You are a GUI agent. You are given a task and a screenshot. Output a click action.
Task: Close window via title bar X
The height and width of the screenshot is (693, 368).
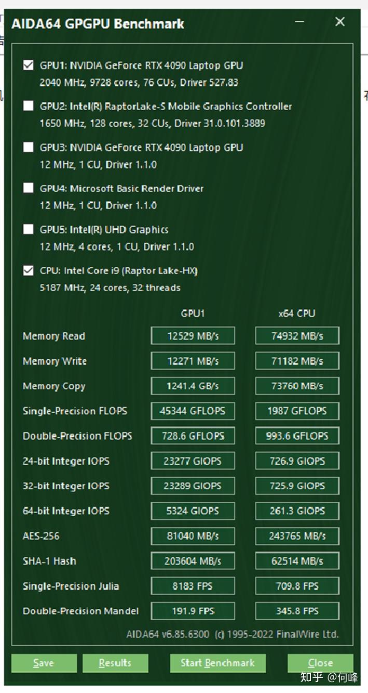(340, 22)
